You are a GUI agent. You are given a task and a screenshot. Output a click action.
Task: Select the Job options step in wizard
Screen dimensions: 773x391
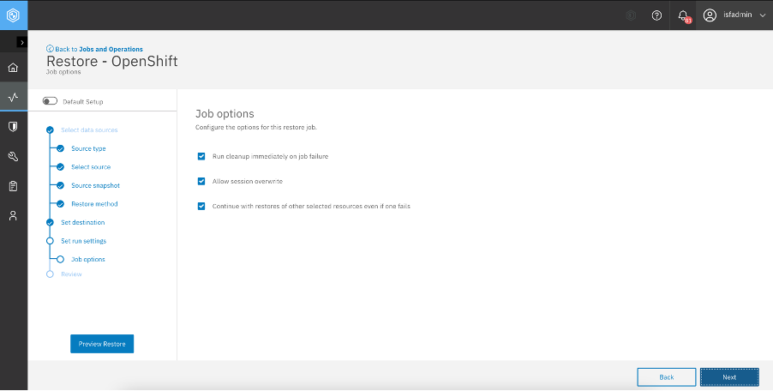click(87, 259)
